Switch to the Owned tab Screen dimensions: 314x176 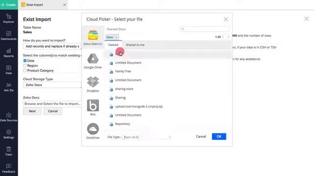tap(113, 45)
